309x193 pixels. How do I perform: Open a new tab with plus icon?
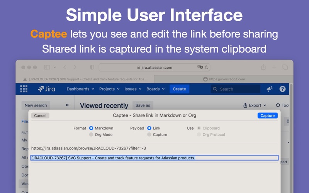[x=274, y=67]
